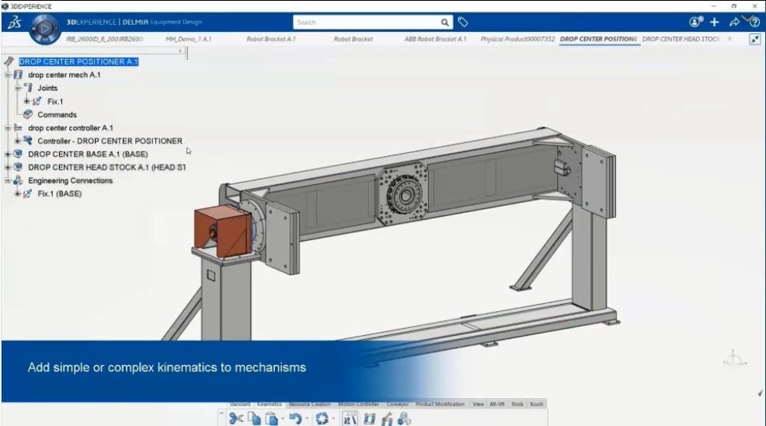Switch to the Kinematics action bar tab
Viewport: 766px width, 426px height.
(269, 404)
